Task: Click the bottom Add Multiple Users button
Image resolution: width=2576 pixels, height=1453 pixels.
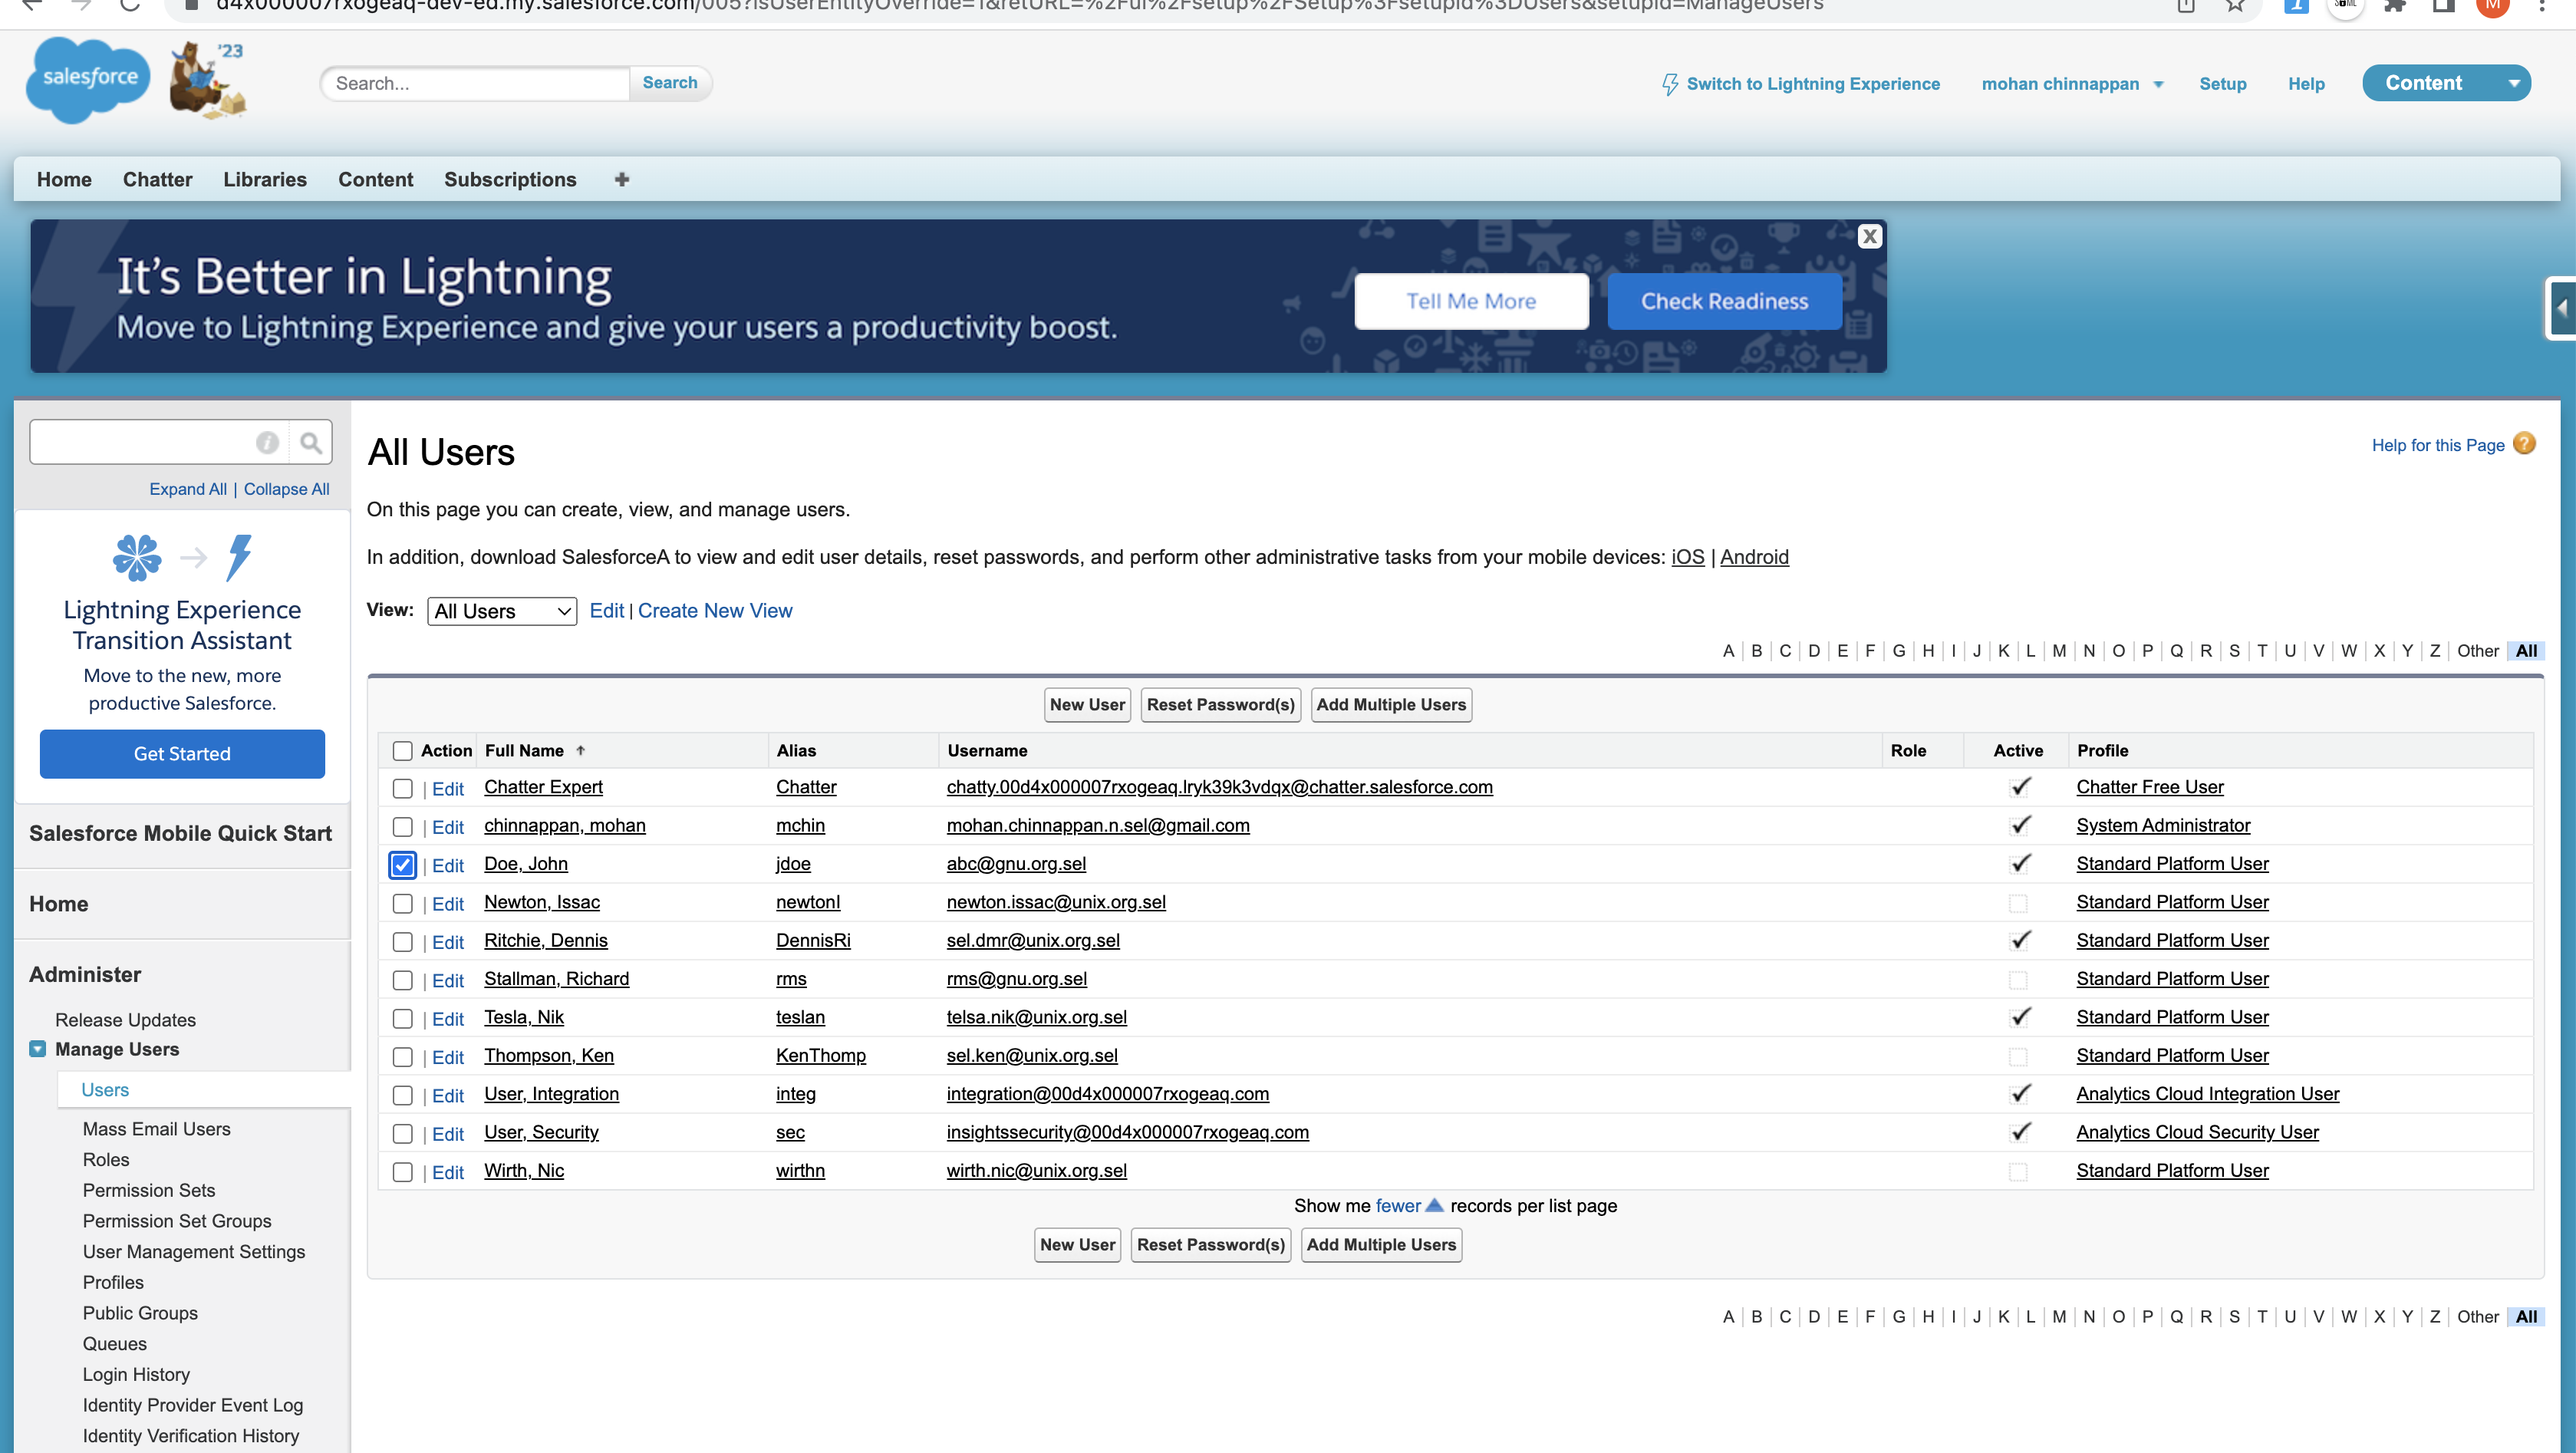Action: point(1381,1244)
